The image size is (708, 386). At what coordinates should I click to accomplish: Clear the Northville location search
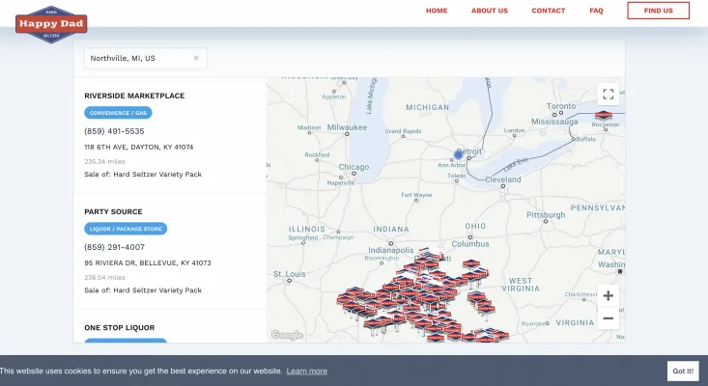pyautogui.click(x=196, y=58)
